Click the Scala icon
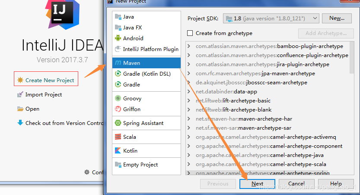Image resolution: width=360 pixels, height=195 pixels. [118, 137]
